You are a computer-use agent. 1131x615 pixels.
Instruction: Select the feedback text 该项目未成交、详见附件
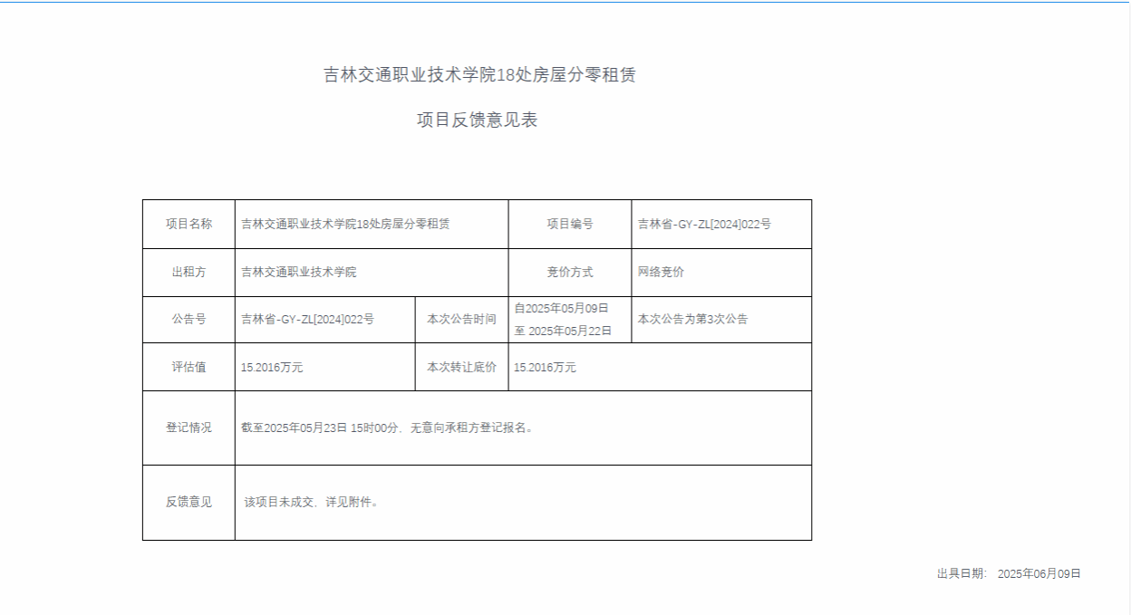312,502
